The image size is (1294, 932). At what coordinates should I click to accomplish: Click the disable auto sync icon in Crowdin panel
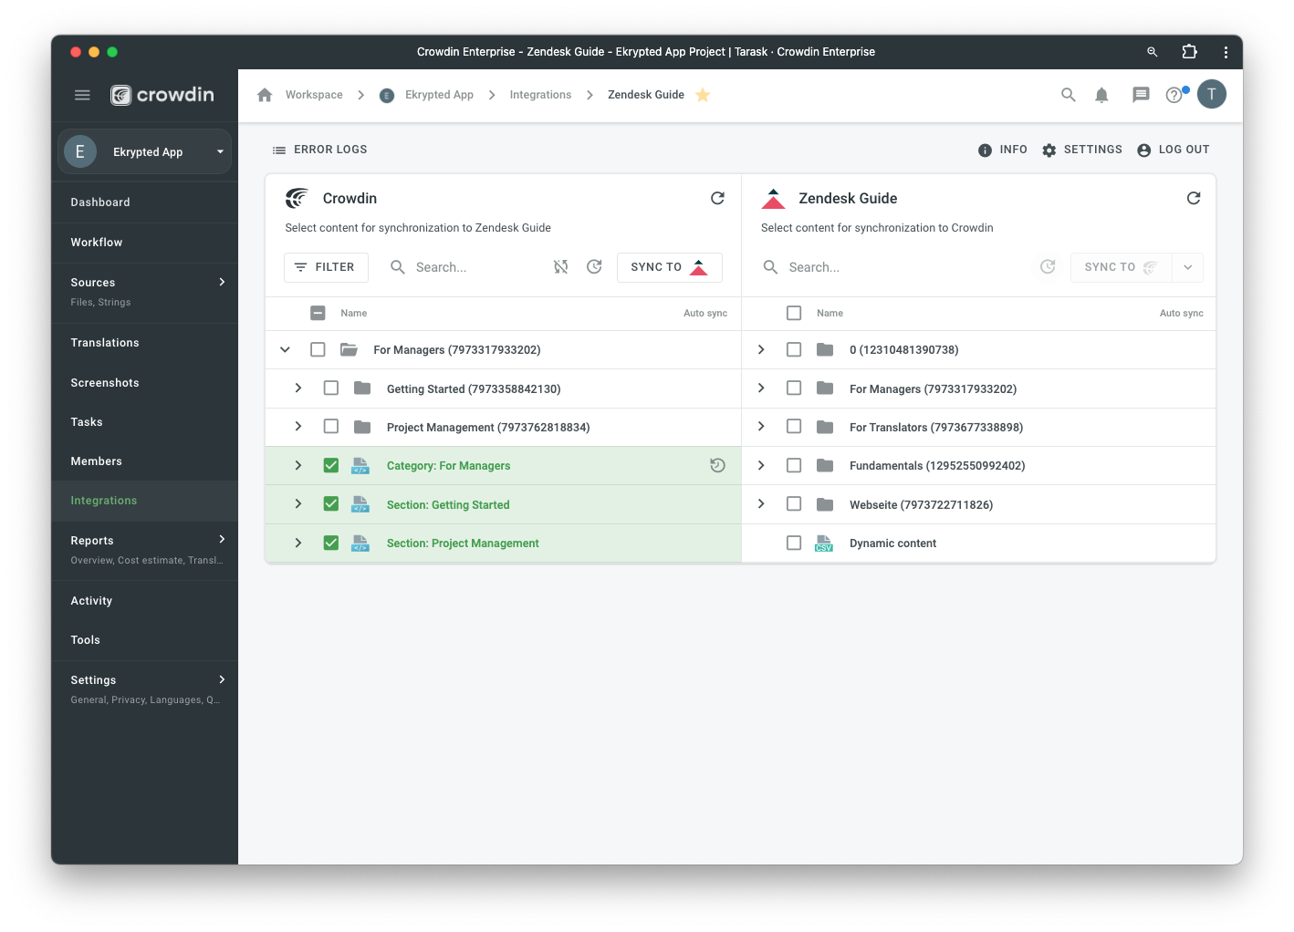click(x=560, y=266)
